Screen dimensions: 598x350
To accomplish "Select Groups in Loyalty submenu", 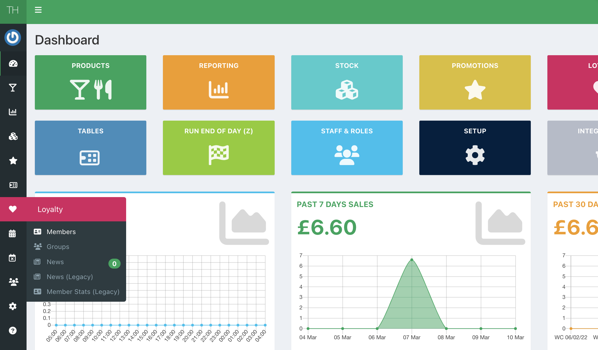I will pos(58,247).
